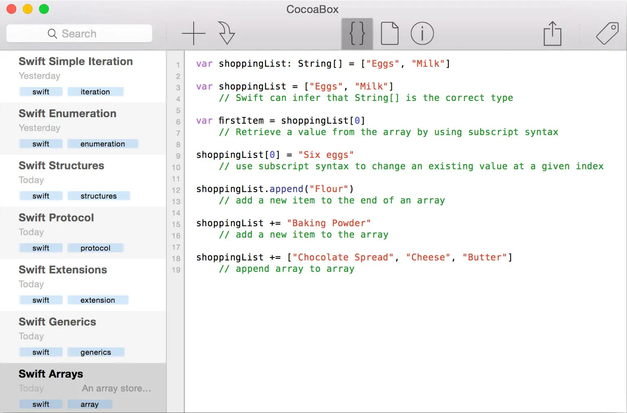The image size is (627, 413).
Task: Click the shoppingList: String[] declaration line
Action: point(323,64)
